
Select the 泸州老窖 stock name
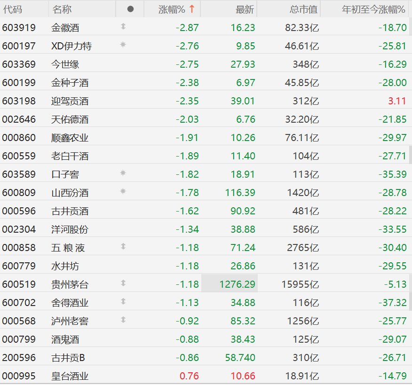[x=70, y=321]
